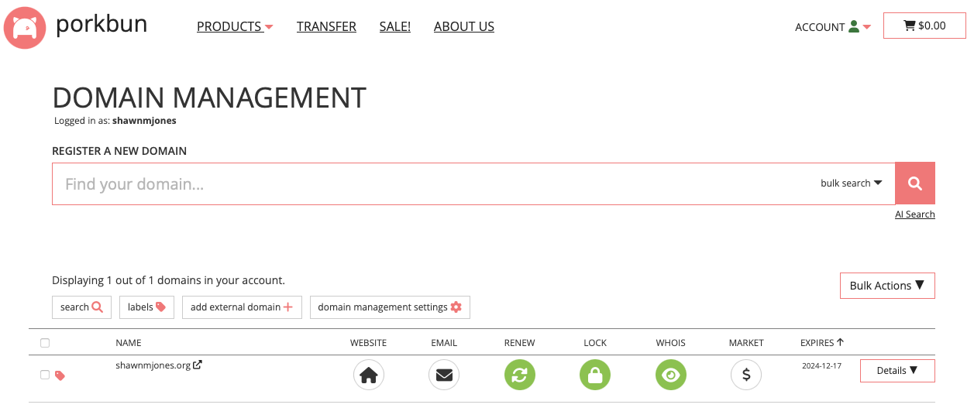Toggle the green domain lock icon
Viewport: 974px width, 408px height.
click(594, 375)
